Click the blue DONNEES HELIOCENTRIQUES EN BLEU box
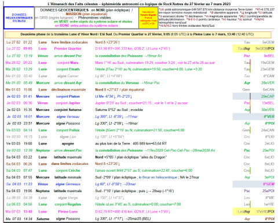Screen dimensions: 278x223 (19, 17)
